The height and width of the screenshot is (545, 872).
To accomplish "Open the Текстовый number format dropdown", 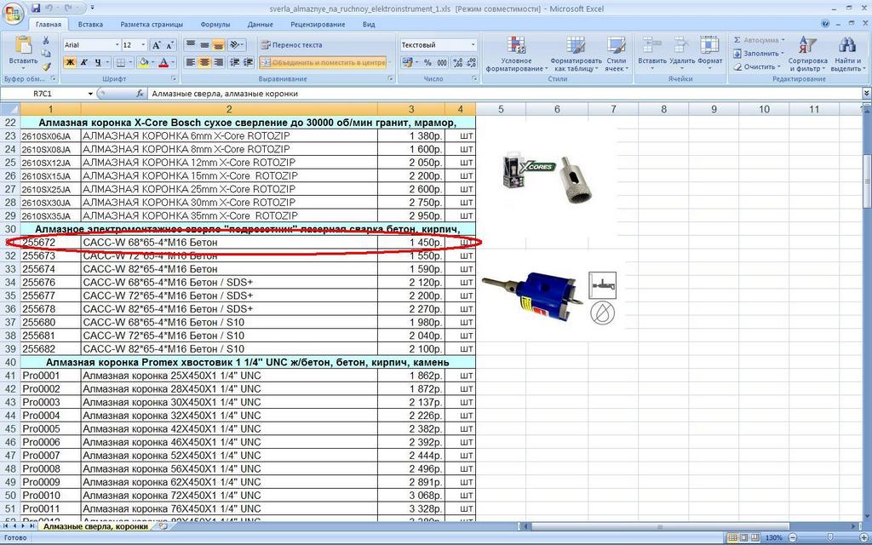I will 473,45.
